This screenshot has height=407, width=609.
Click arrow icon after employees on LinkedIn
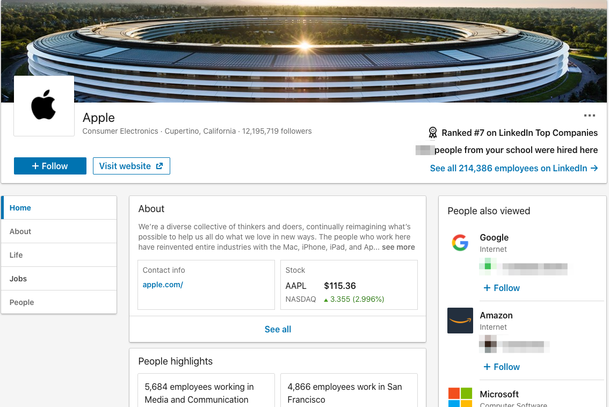tap(594, 168)
